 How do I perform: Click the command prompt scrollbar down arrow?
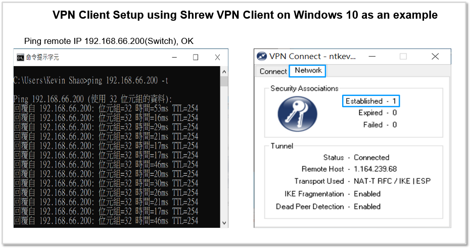(x=224, y=223)
